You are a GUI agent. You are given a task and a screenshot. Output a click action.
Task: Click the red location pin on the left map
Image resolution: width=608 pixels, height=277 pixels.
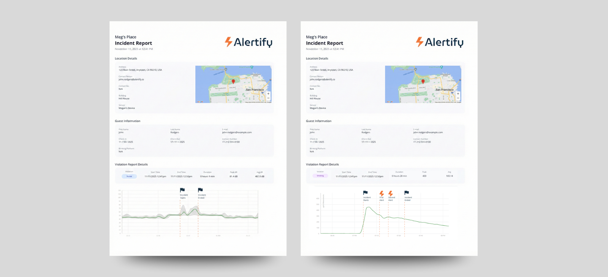coord(233,81)
